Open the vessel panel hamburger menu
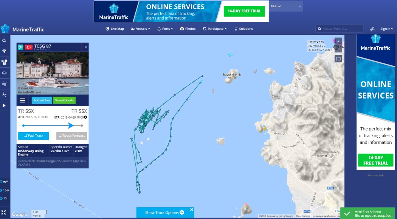The height and width of the screenshot is (219, 397). (23, 100)
